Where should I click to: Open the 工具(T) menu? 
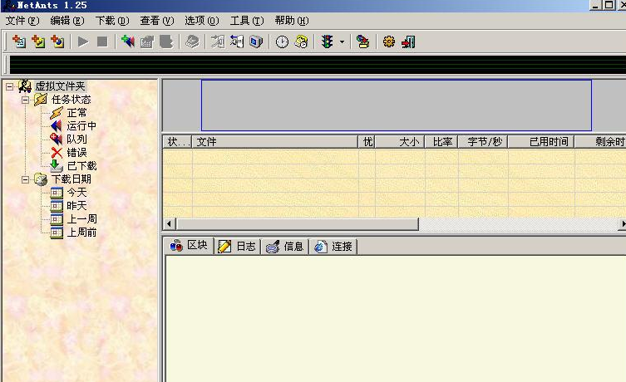click(x=247, y=21)
